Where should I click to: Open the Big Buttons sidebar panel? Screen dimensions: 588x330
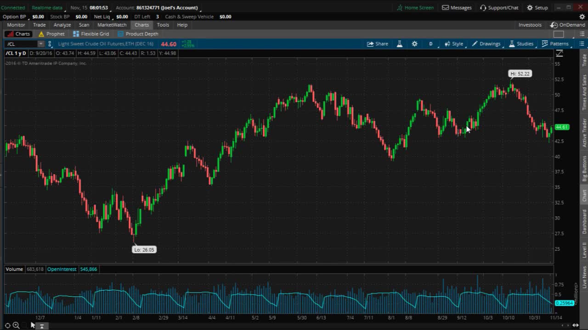[584, 168]
